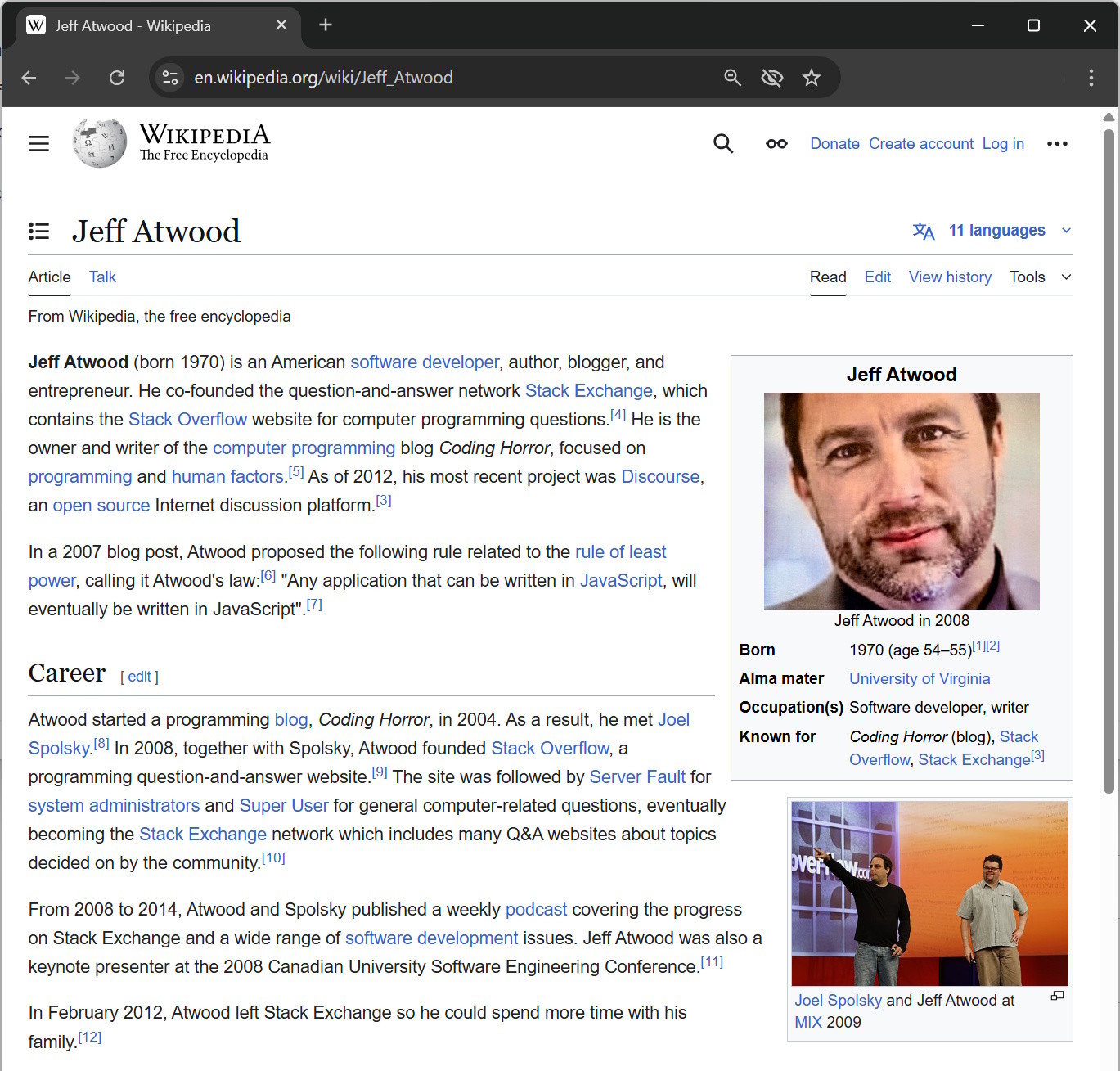Image resolution: width=1120 pixels, height=1071 pixels.
Task: Open Chrome three-dot menu
Action: [1091, 78]
